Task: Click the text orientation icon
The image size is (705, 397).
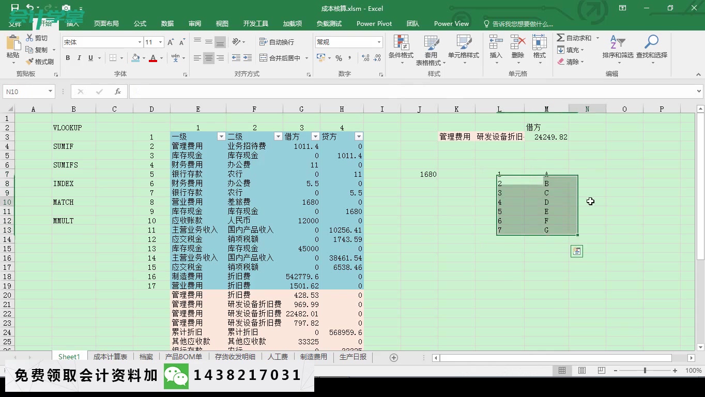Action: pyautogui.click(x=236, y=42)
